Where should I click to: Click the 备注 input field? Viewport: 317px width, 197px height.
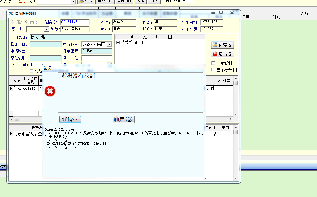[97, 58]
